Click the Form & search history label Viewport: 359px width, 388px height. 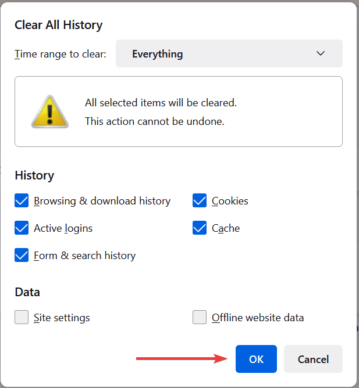tap(85, 256)
